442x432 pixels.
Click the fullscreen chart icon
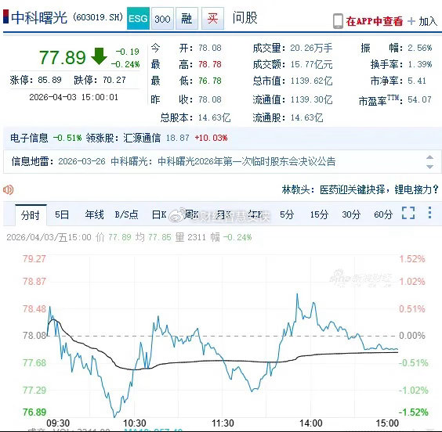pyautogui.click(x=408, y=213)
